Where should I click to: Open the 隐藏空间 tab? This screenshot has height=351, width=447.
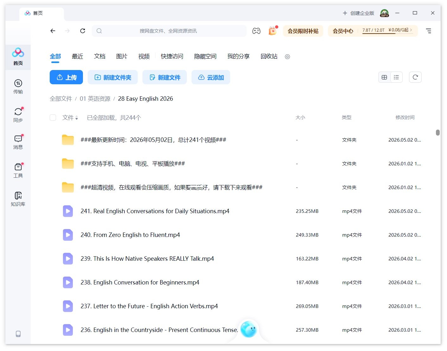(x=205, y=56)
